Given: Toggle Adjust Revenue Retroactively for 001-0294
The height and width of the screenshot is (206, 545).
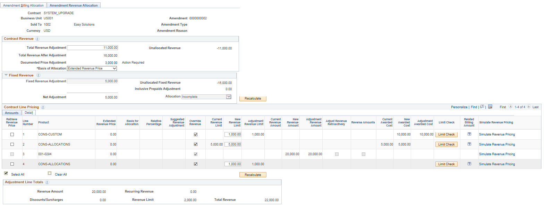Looking at the screenshot, I should click(337, 154).
